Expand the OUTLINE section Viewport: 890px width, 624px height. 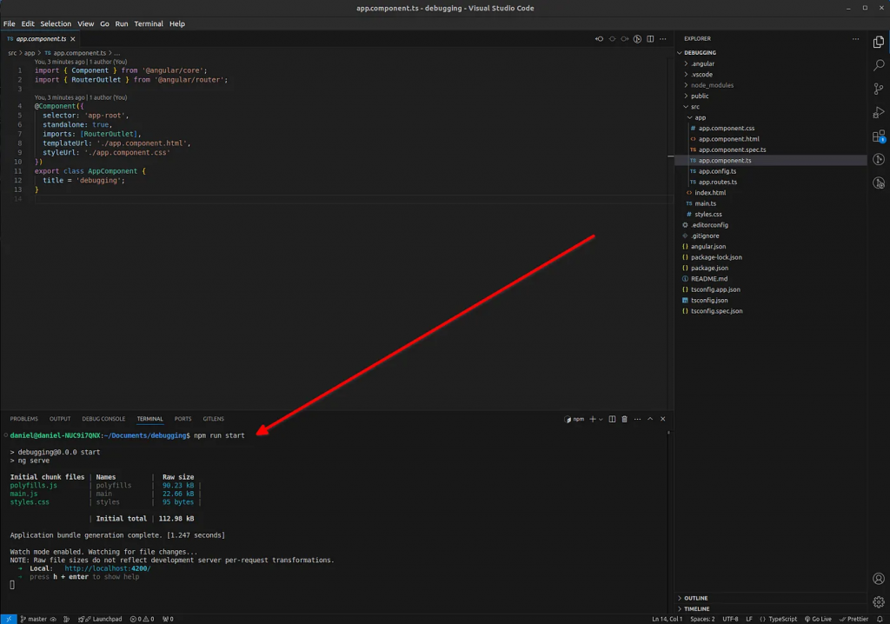695,598
